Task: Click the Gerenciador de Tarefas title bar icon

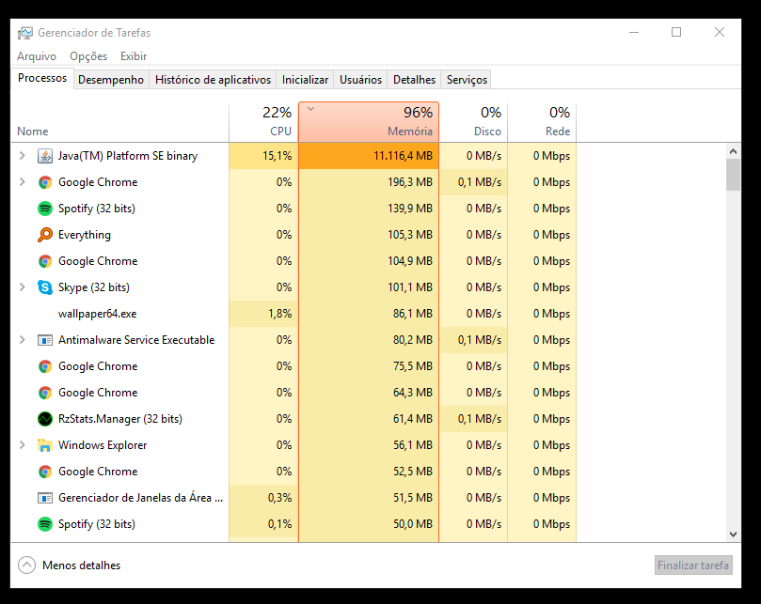Action: point(25,33)
